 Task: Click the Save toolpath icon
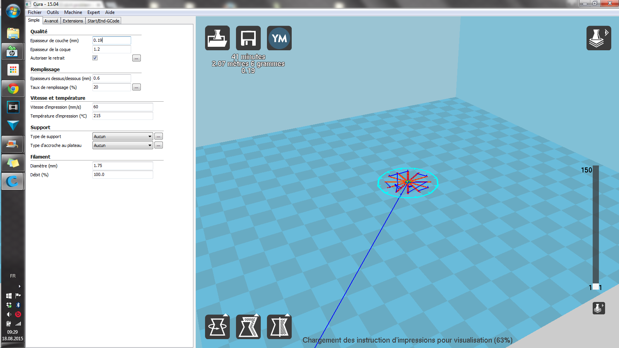tap(248, 38)
